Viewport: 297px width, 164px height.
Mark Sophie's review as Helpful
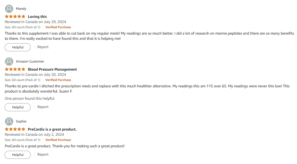pos(18,155)
